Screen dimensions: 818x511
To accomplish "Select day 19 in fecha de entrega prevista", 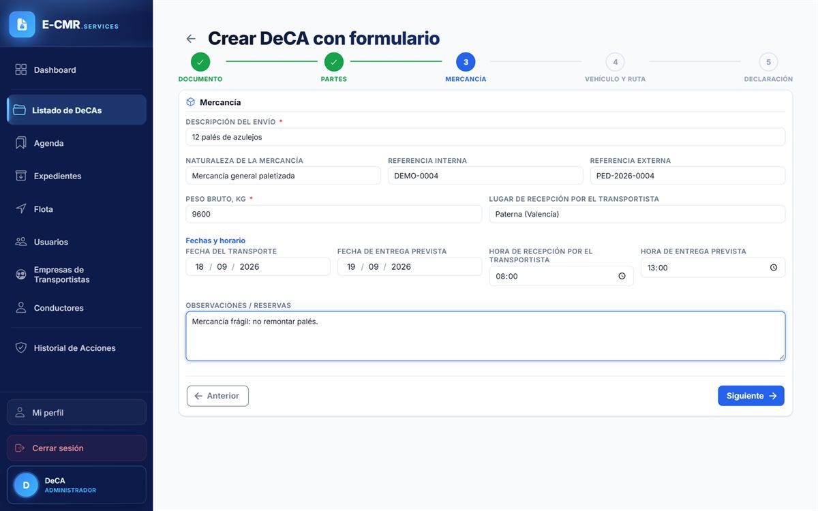I will click(x=351, y=266).
